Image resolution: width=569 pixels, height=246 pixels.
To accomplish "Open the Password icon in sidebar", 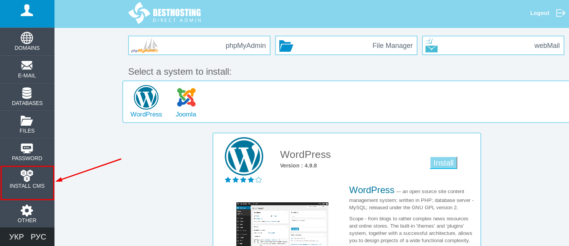I will (x=27, y=148).
